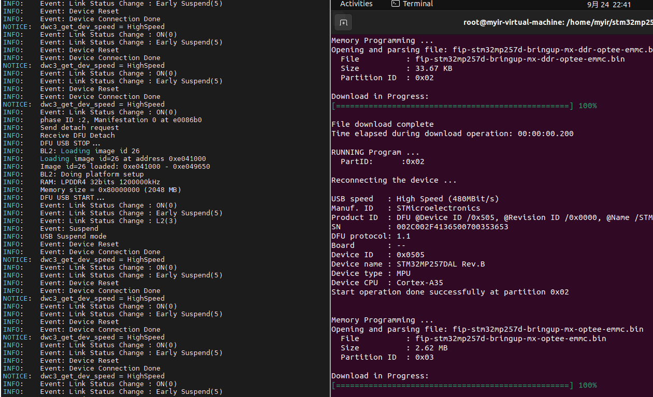Screen dimensions: 653x397
Task: Click the 'DFU USB START' log line
Action: [72, 197]
